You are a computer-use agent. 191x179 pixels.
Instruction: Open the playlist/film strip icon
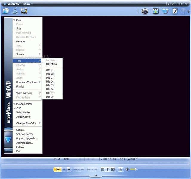click(x=102, y=169)
